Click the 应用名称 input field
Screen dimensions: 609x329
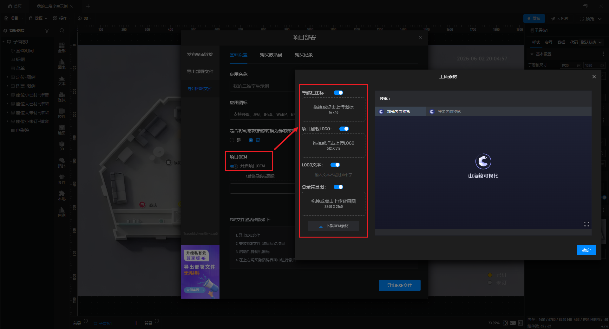click(x=263, y=86)
